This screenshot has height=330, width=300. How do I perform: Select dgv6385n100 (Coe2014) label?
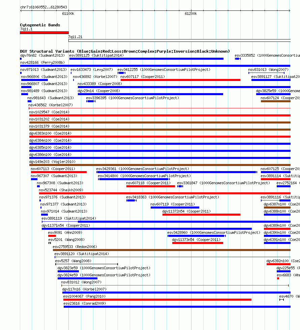(50, 147)
